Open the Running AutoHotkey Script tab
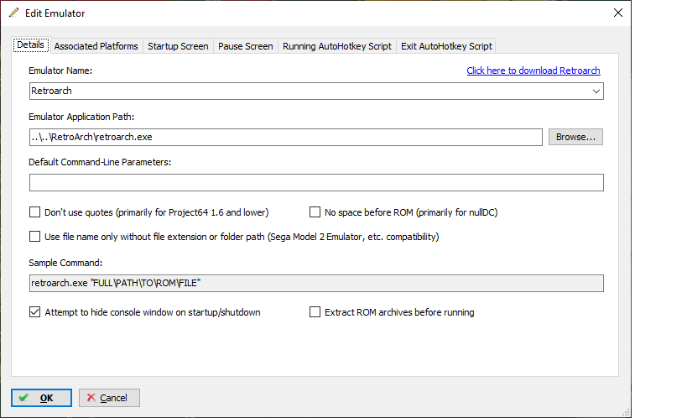The height and width of the screenshot is (418, 687). [337, 46]
